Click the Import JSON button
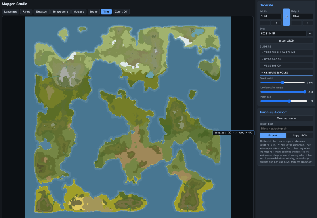The height and width of the screenshot is (218, 317). [286, 41]
